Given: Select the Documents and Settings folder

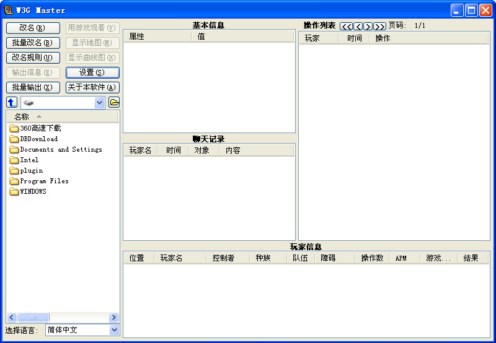Looking at the screenshot, I should coord(56,149).
